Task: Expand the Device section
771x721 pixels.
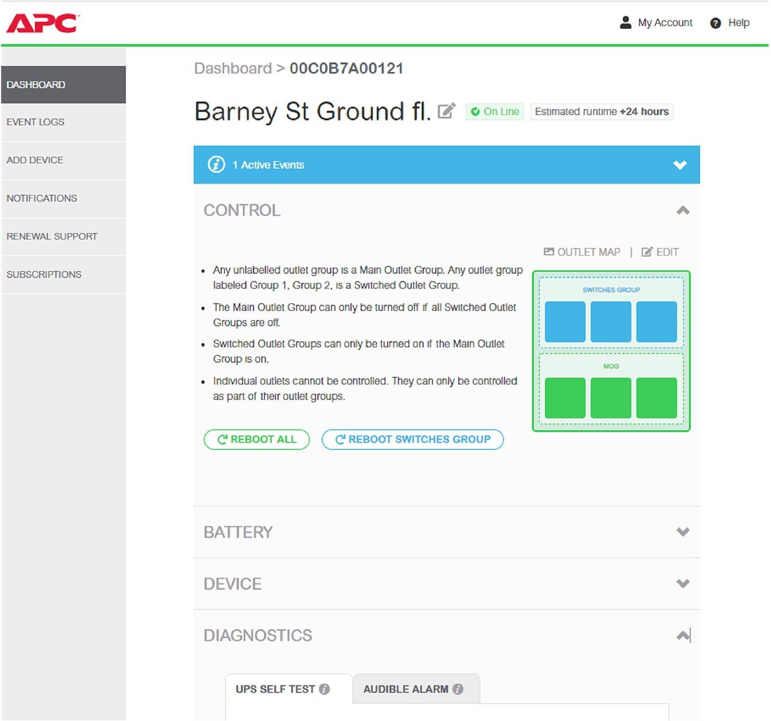Action: tap(682, 583)
